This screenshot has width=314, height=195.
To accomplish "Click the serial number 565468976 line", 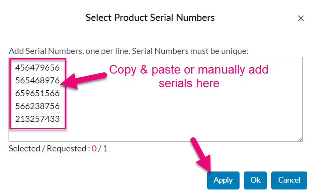I will (x=38, y=80).
